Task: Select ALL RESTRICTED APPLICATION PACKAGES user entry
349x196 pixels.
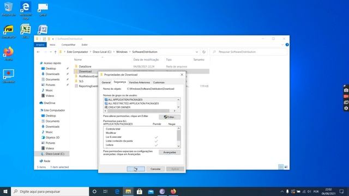Action: (x=133, y=103)
